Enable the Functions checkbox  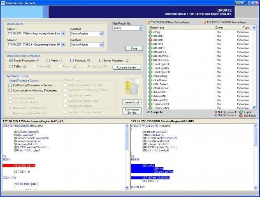72,61
